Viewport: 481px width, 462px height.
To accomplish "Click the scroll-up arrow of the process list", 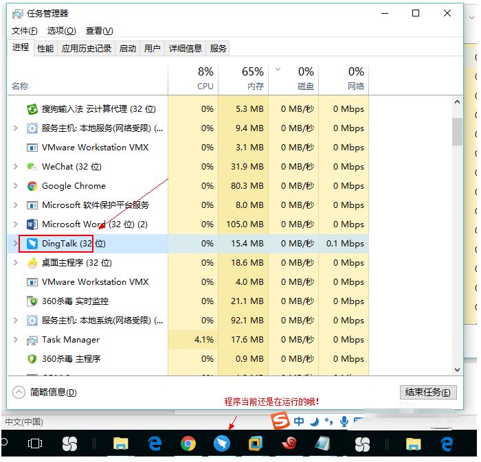I will click(458, 102).
